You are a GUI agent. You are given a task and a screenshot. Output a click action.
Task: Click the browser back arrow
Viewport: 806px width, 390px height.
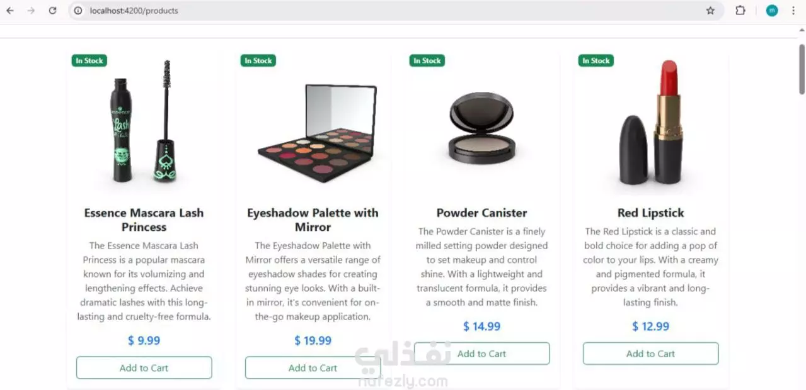10,11
